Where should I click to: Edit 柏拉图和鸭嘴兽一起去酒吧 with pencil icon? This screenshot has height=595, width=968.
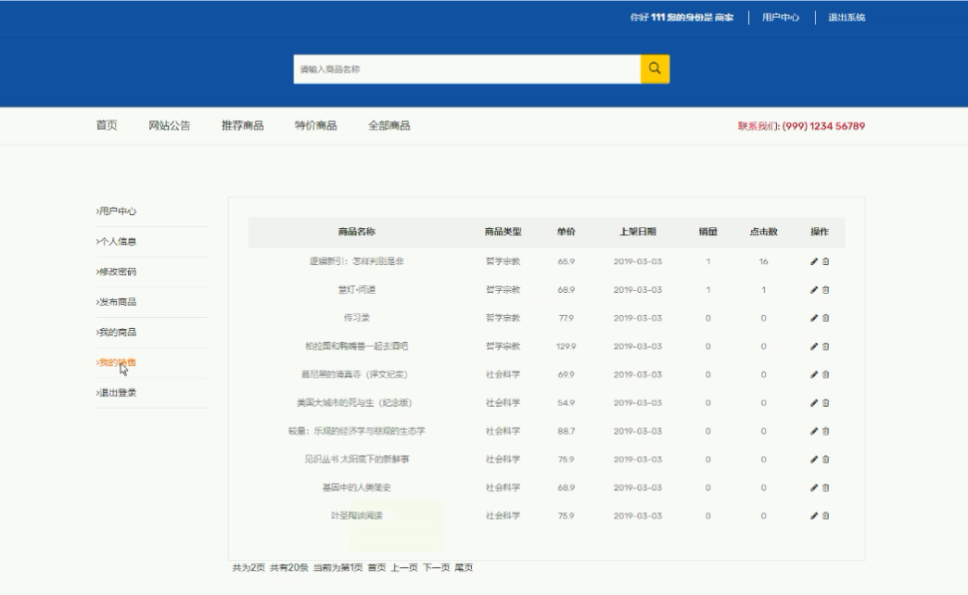point(814,347)
